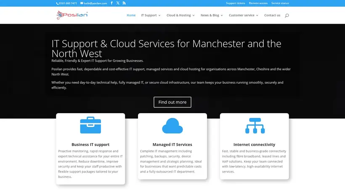The width and height of the screenshot is (345, 194).
Task: Open the News & Blog menu item
Action: pos(210,15)
